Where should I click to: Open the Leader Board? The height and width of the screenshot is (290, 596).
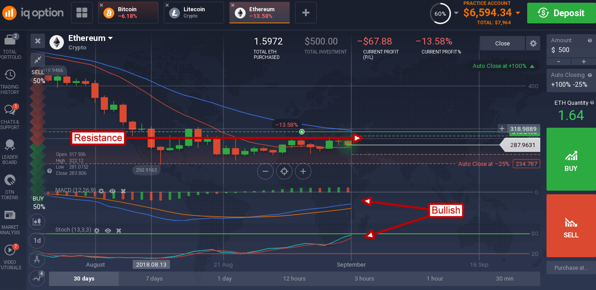coord(10,152)
